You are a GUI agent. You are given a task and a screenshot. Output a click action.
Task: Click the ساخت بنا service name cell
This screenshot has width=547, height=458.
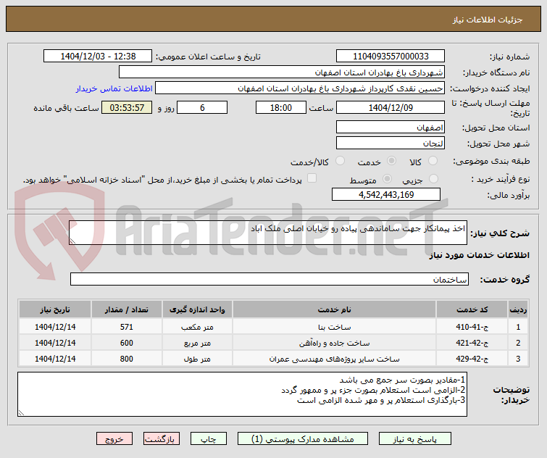(334, 327)
